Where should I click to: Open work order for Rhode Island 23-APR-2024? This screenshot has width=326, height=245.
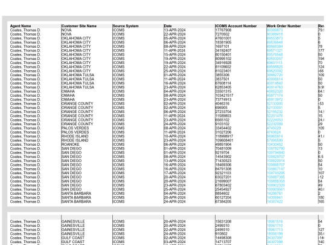[x=275, y=140]
